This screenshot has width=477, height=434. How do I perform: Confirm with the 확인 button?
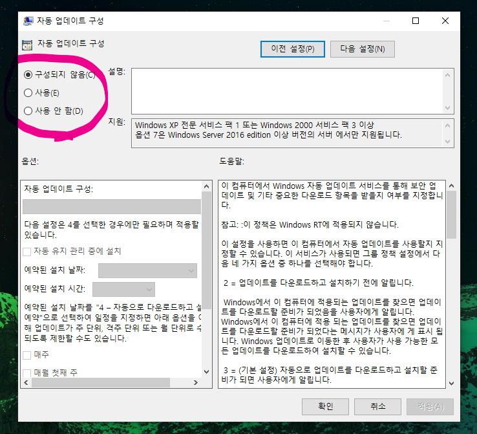point(325,407)
